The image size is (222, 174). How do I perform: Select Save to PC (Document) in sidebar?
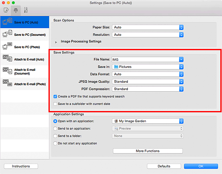(x=25, y=35)
